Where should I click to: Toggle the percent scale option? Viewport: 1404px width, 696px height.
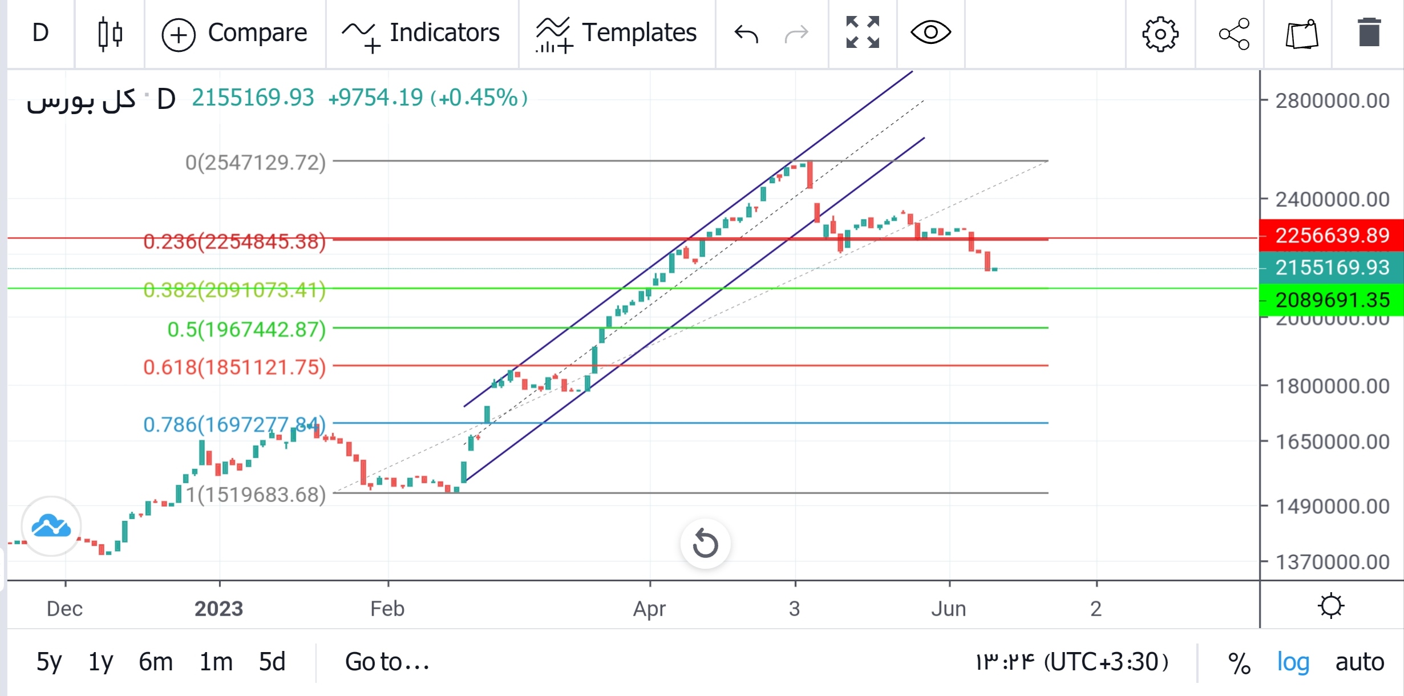(1239, 663)
